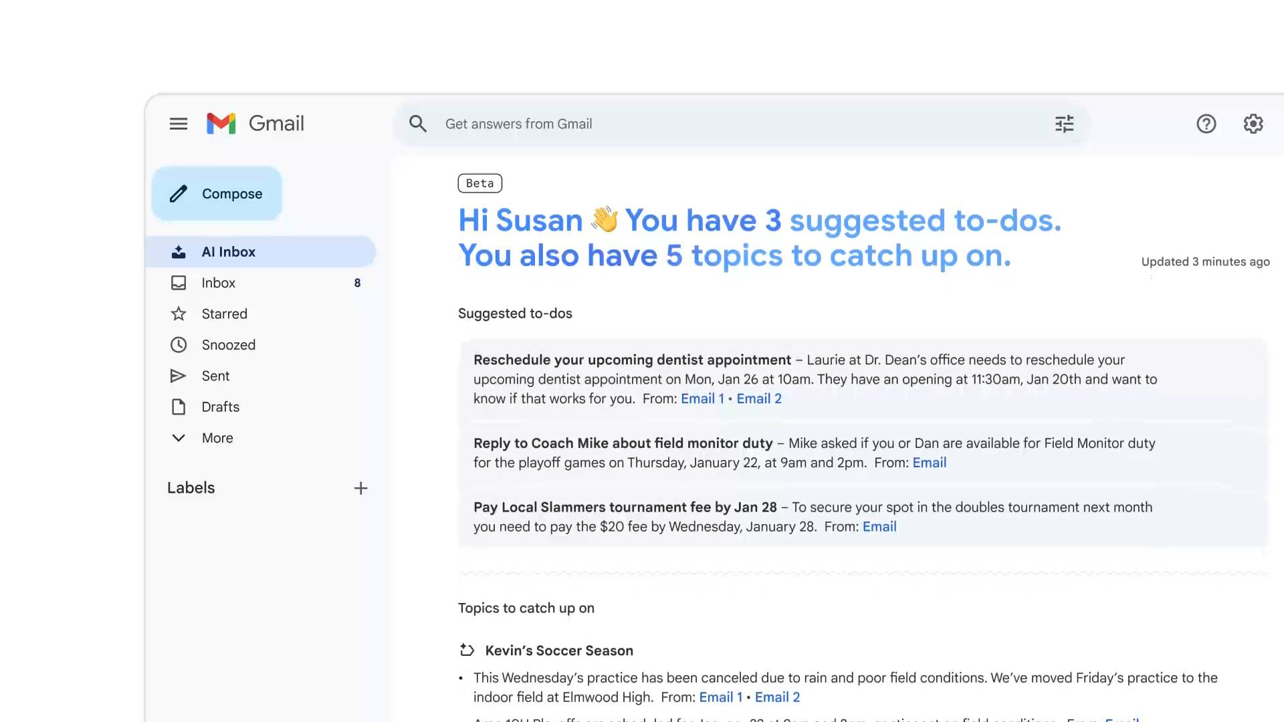This screenshot has width=1284, height=722.
Task: Open the AI Inbox view
Action: coord(228,251)
